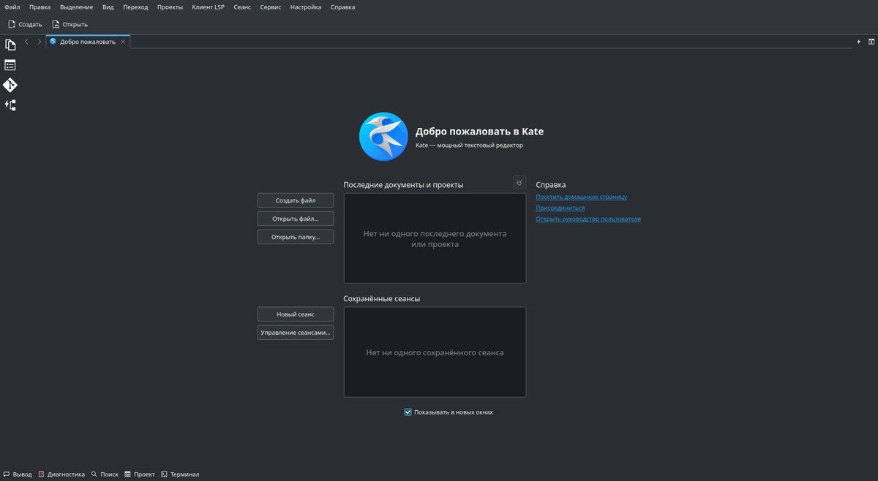Viewport: 878px width, 481px height.
Task: Open the Открыть руководство пользователя link
Action: point(588,219)
